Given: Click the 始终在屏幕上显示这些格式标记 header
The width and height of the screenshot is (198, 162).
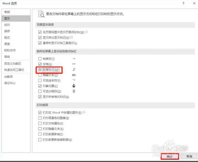Looking at the screenshot, I should coord(56,51).
